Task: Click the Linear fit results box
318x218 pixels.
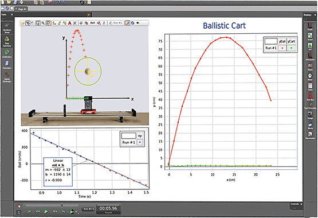Action: coord(58,172)
